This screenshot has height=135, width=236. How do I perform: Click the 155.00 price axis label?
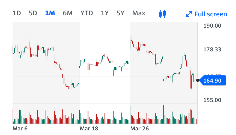coord(212,100)
